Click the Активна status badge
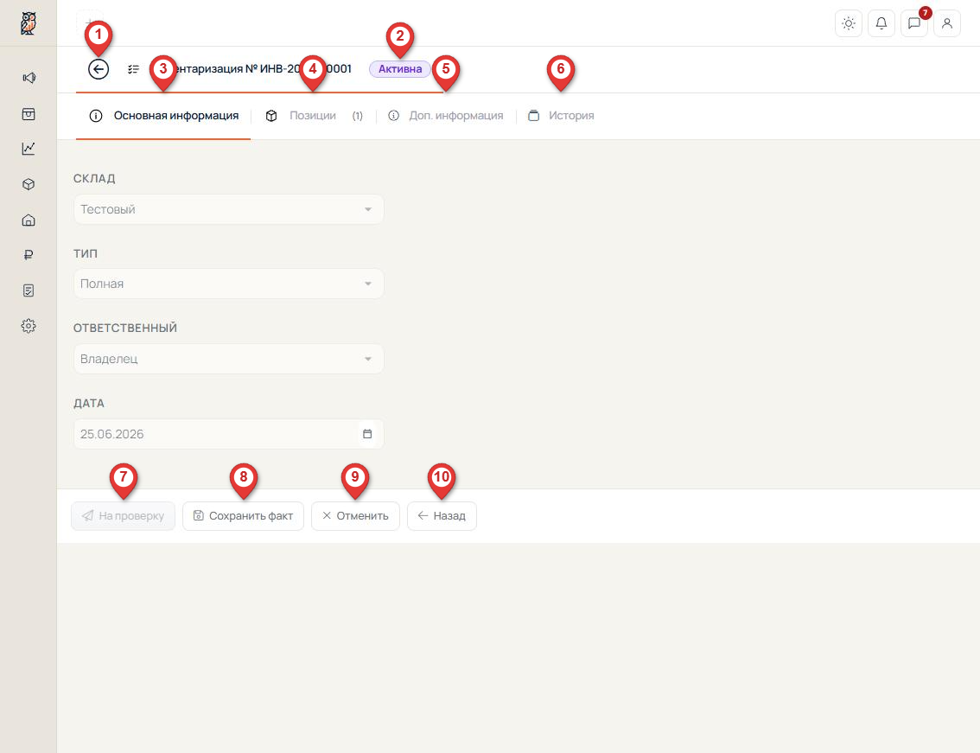 (x=400, y=69)
